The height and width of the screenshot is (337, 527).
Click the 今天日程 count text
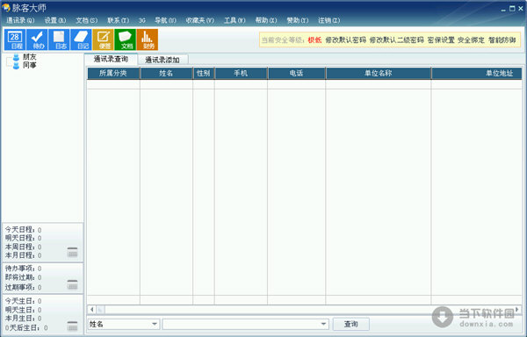pos(23,230)
